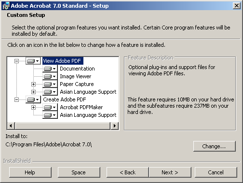
Task: Open install-state dropdown for Documentation feature
Action: tap(50, 69)
